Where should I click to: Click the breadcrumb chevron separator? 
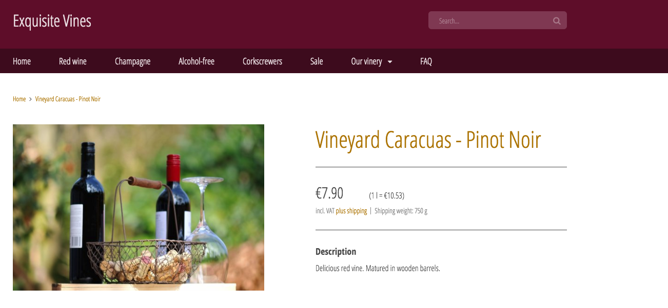click(30, 99)
